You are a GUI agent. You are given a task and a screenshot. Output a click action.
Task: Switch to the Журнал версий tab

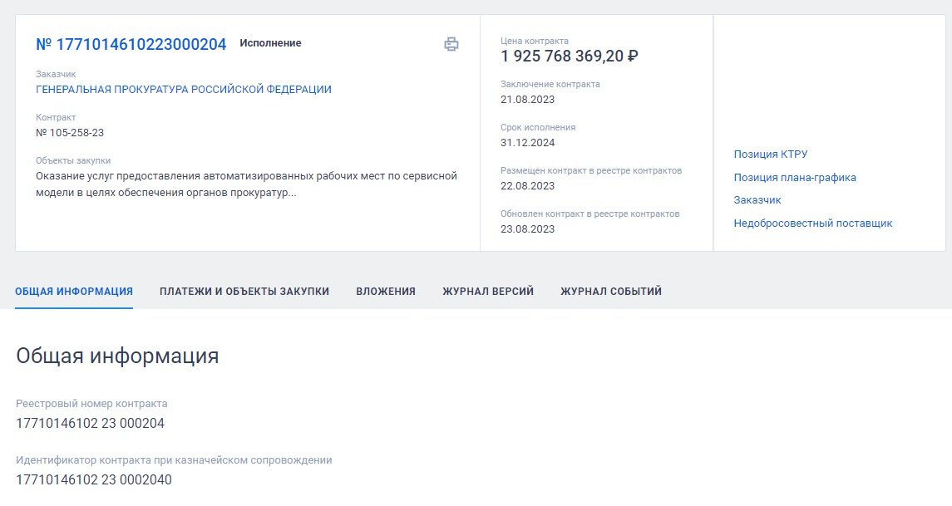(x=488, y=292)
